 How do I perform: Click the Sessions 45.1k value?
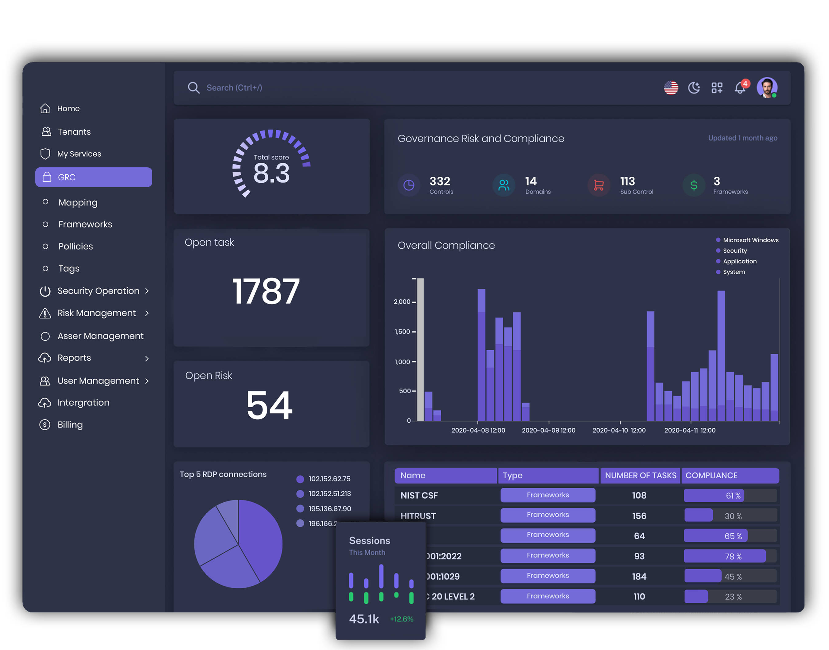coord(364,620)
